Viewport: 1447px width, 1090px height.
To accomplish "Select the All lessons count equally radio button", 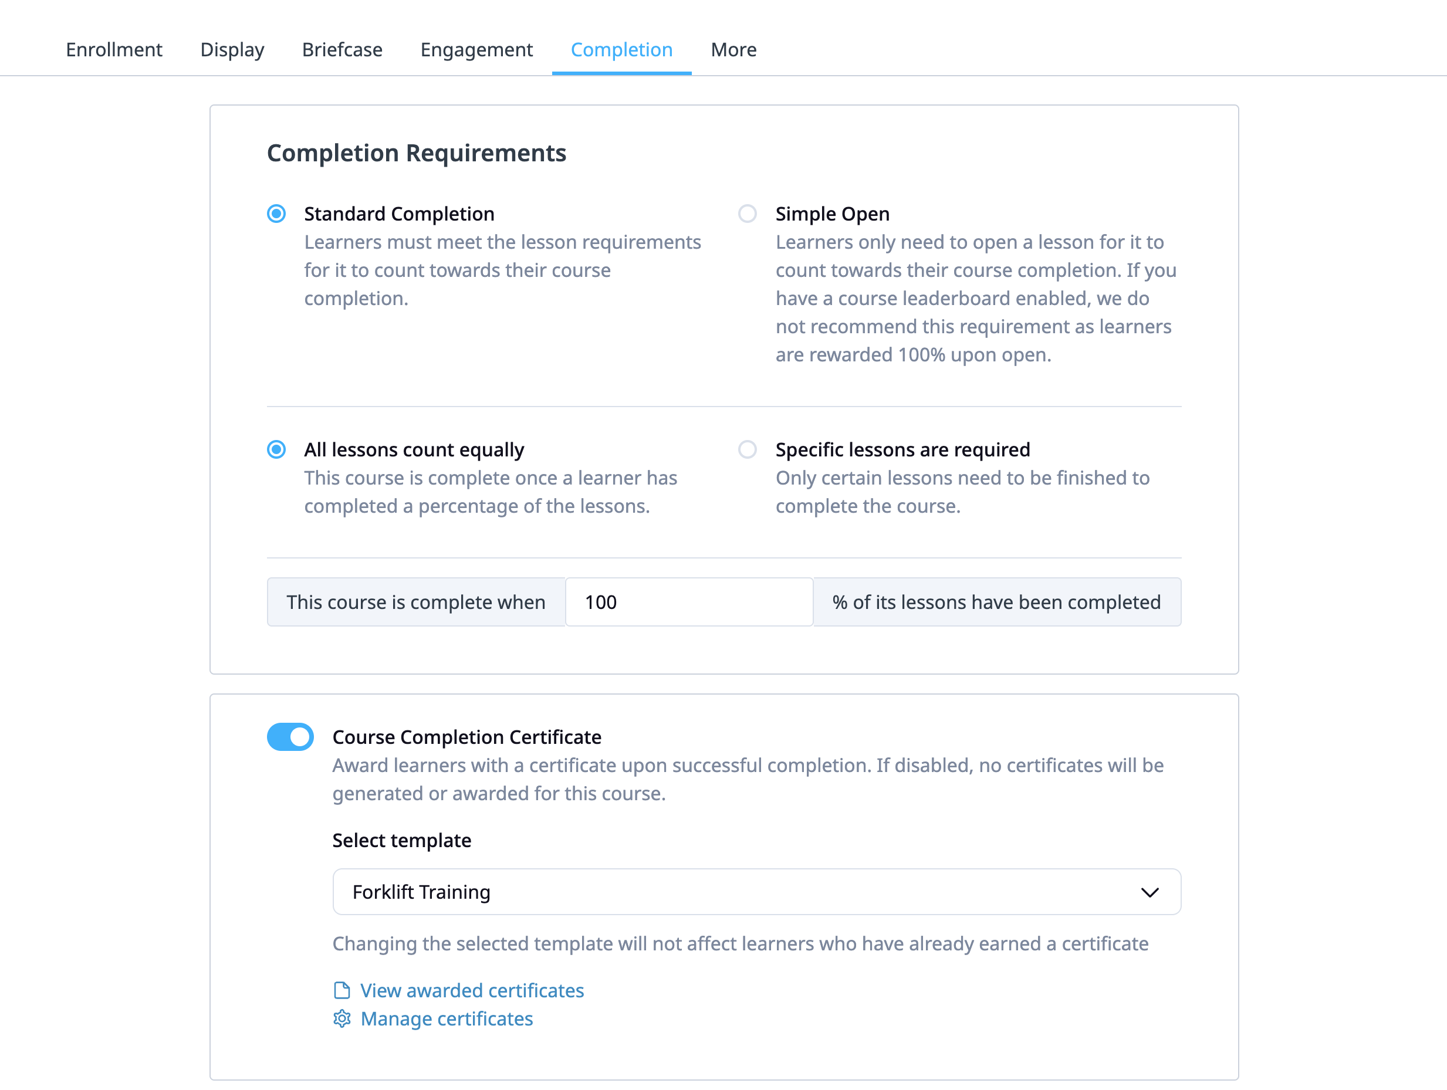I will coord(276,449).
